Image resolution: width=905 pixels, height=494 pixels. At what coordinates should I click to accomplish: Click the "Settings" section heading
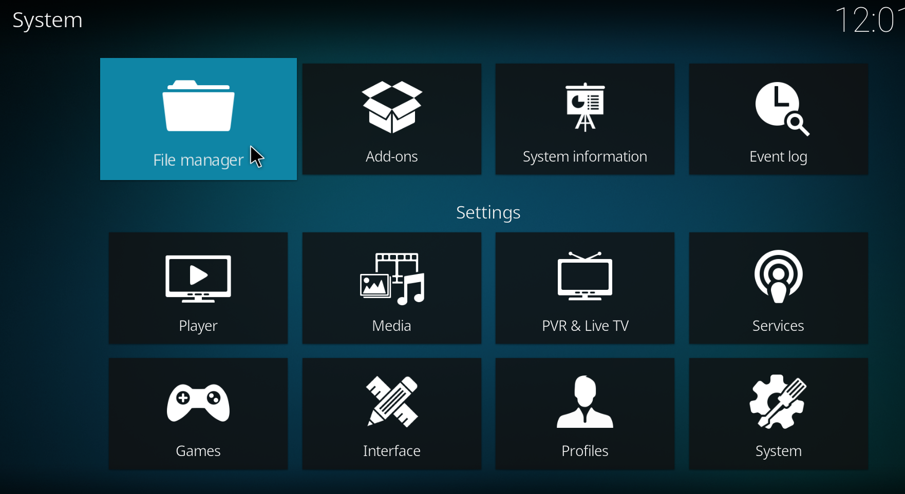[x=488, y=212]
